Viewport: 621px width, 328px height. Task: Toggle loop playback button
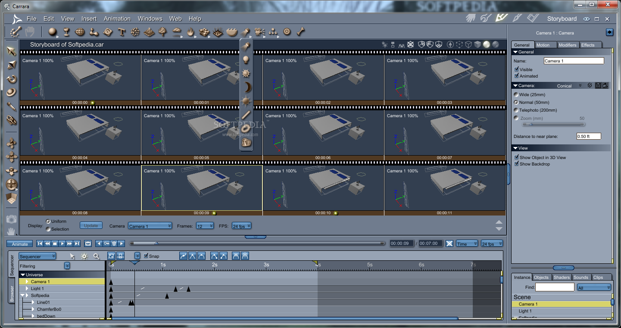pyautogui.click(x=88, y=244)
